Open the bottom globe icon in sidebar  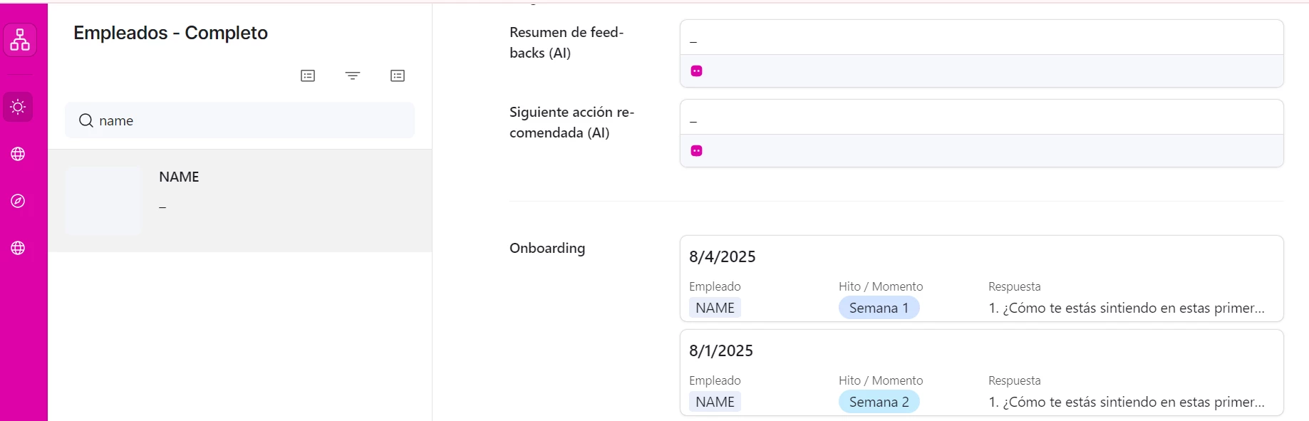(x=18, y=248)
